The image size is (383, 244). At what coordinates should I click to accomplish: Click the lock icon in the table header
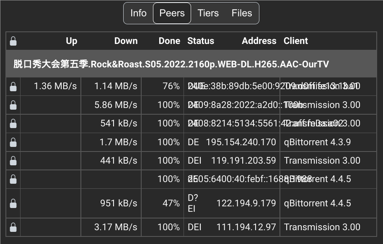[13, 41]
